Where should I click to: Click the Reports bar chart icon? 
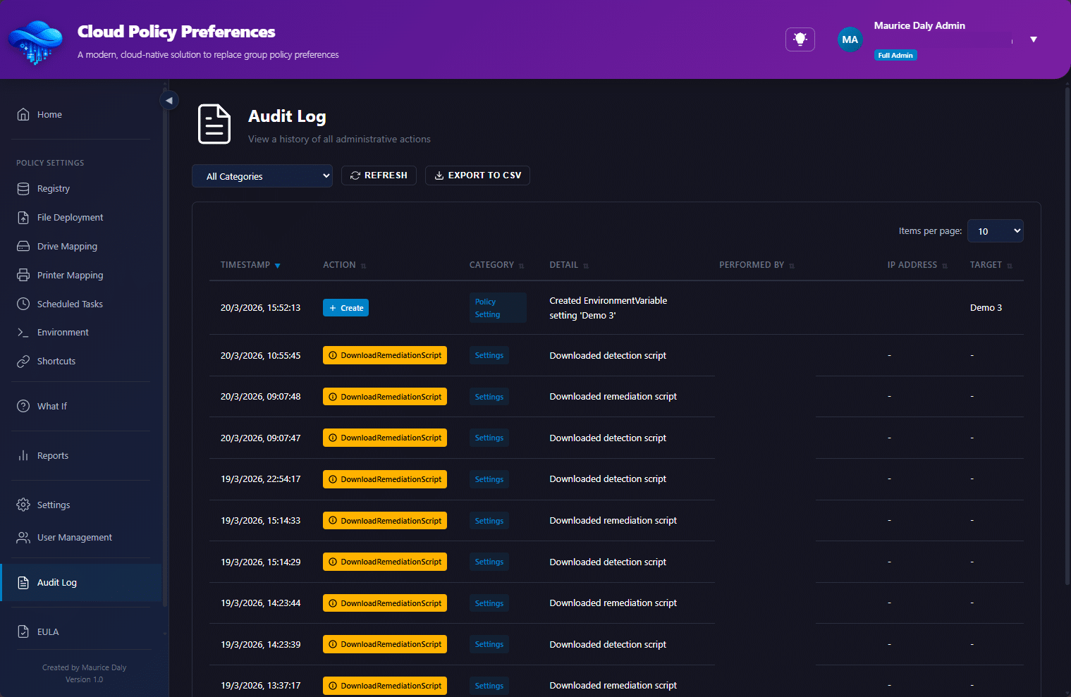[23, 456]
